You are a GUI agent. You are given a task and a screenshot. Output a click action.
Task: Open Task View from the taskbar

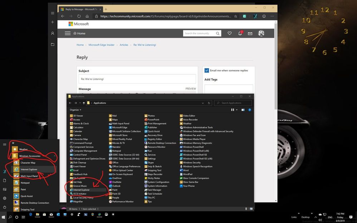(23, 217)
